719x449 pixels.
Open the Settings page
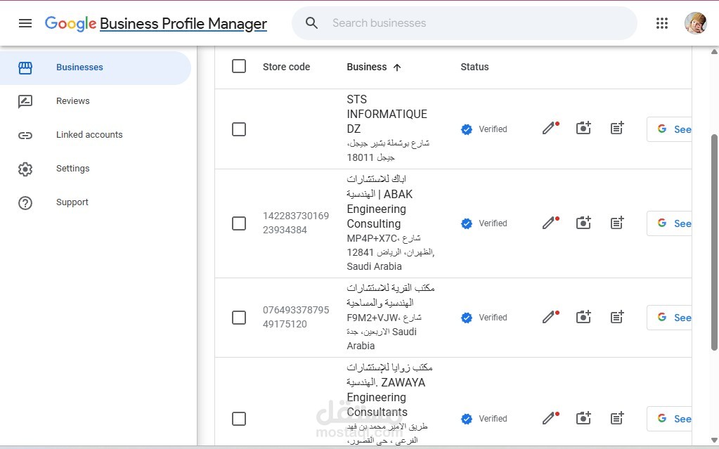72,168
